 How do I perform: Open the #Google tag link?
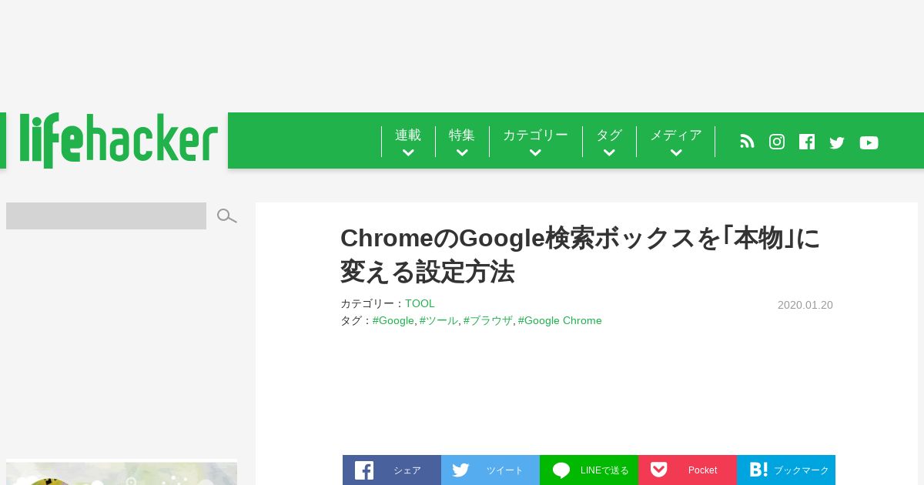coord(393,320)
